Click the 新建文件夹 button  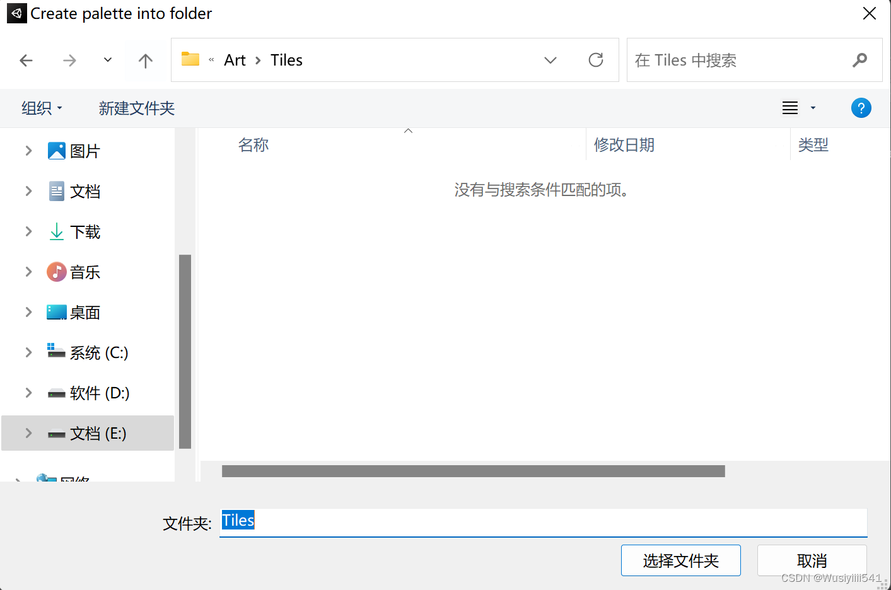(x=136, y=108)
